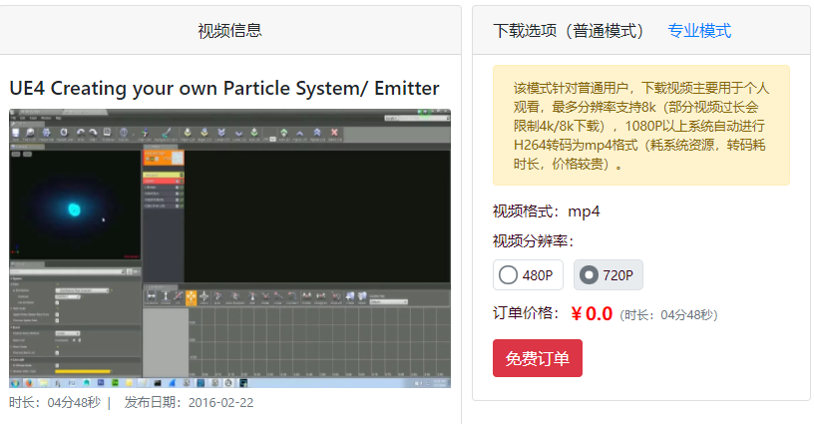814x424 pixels.
Task: Click the 视频格式：mp4 label
Action: [x=546, y=212]
